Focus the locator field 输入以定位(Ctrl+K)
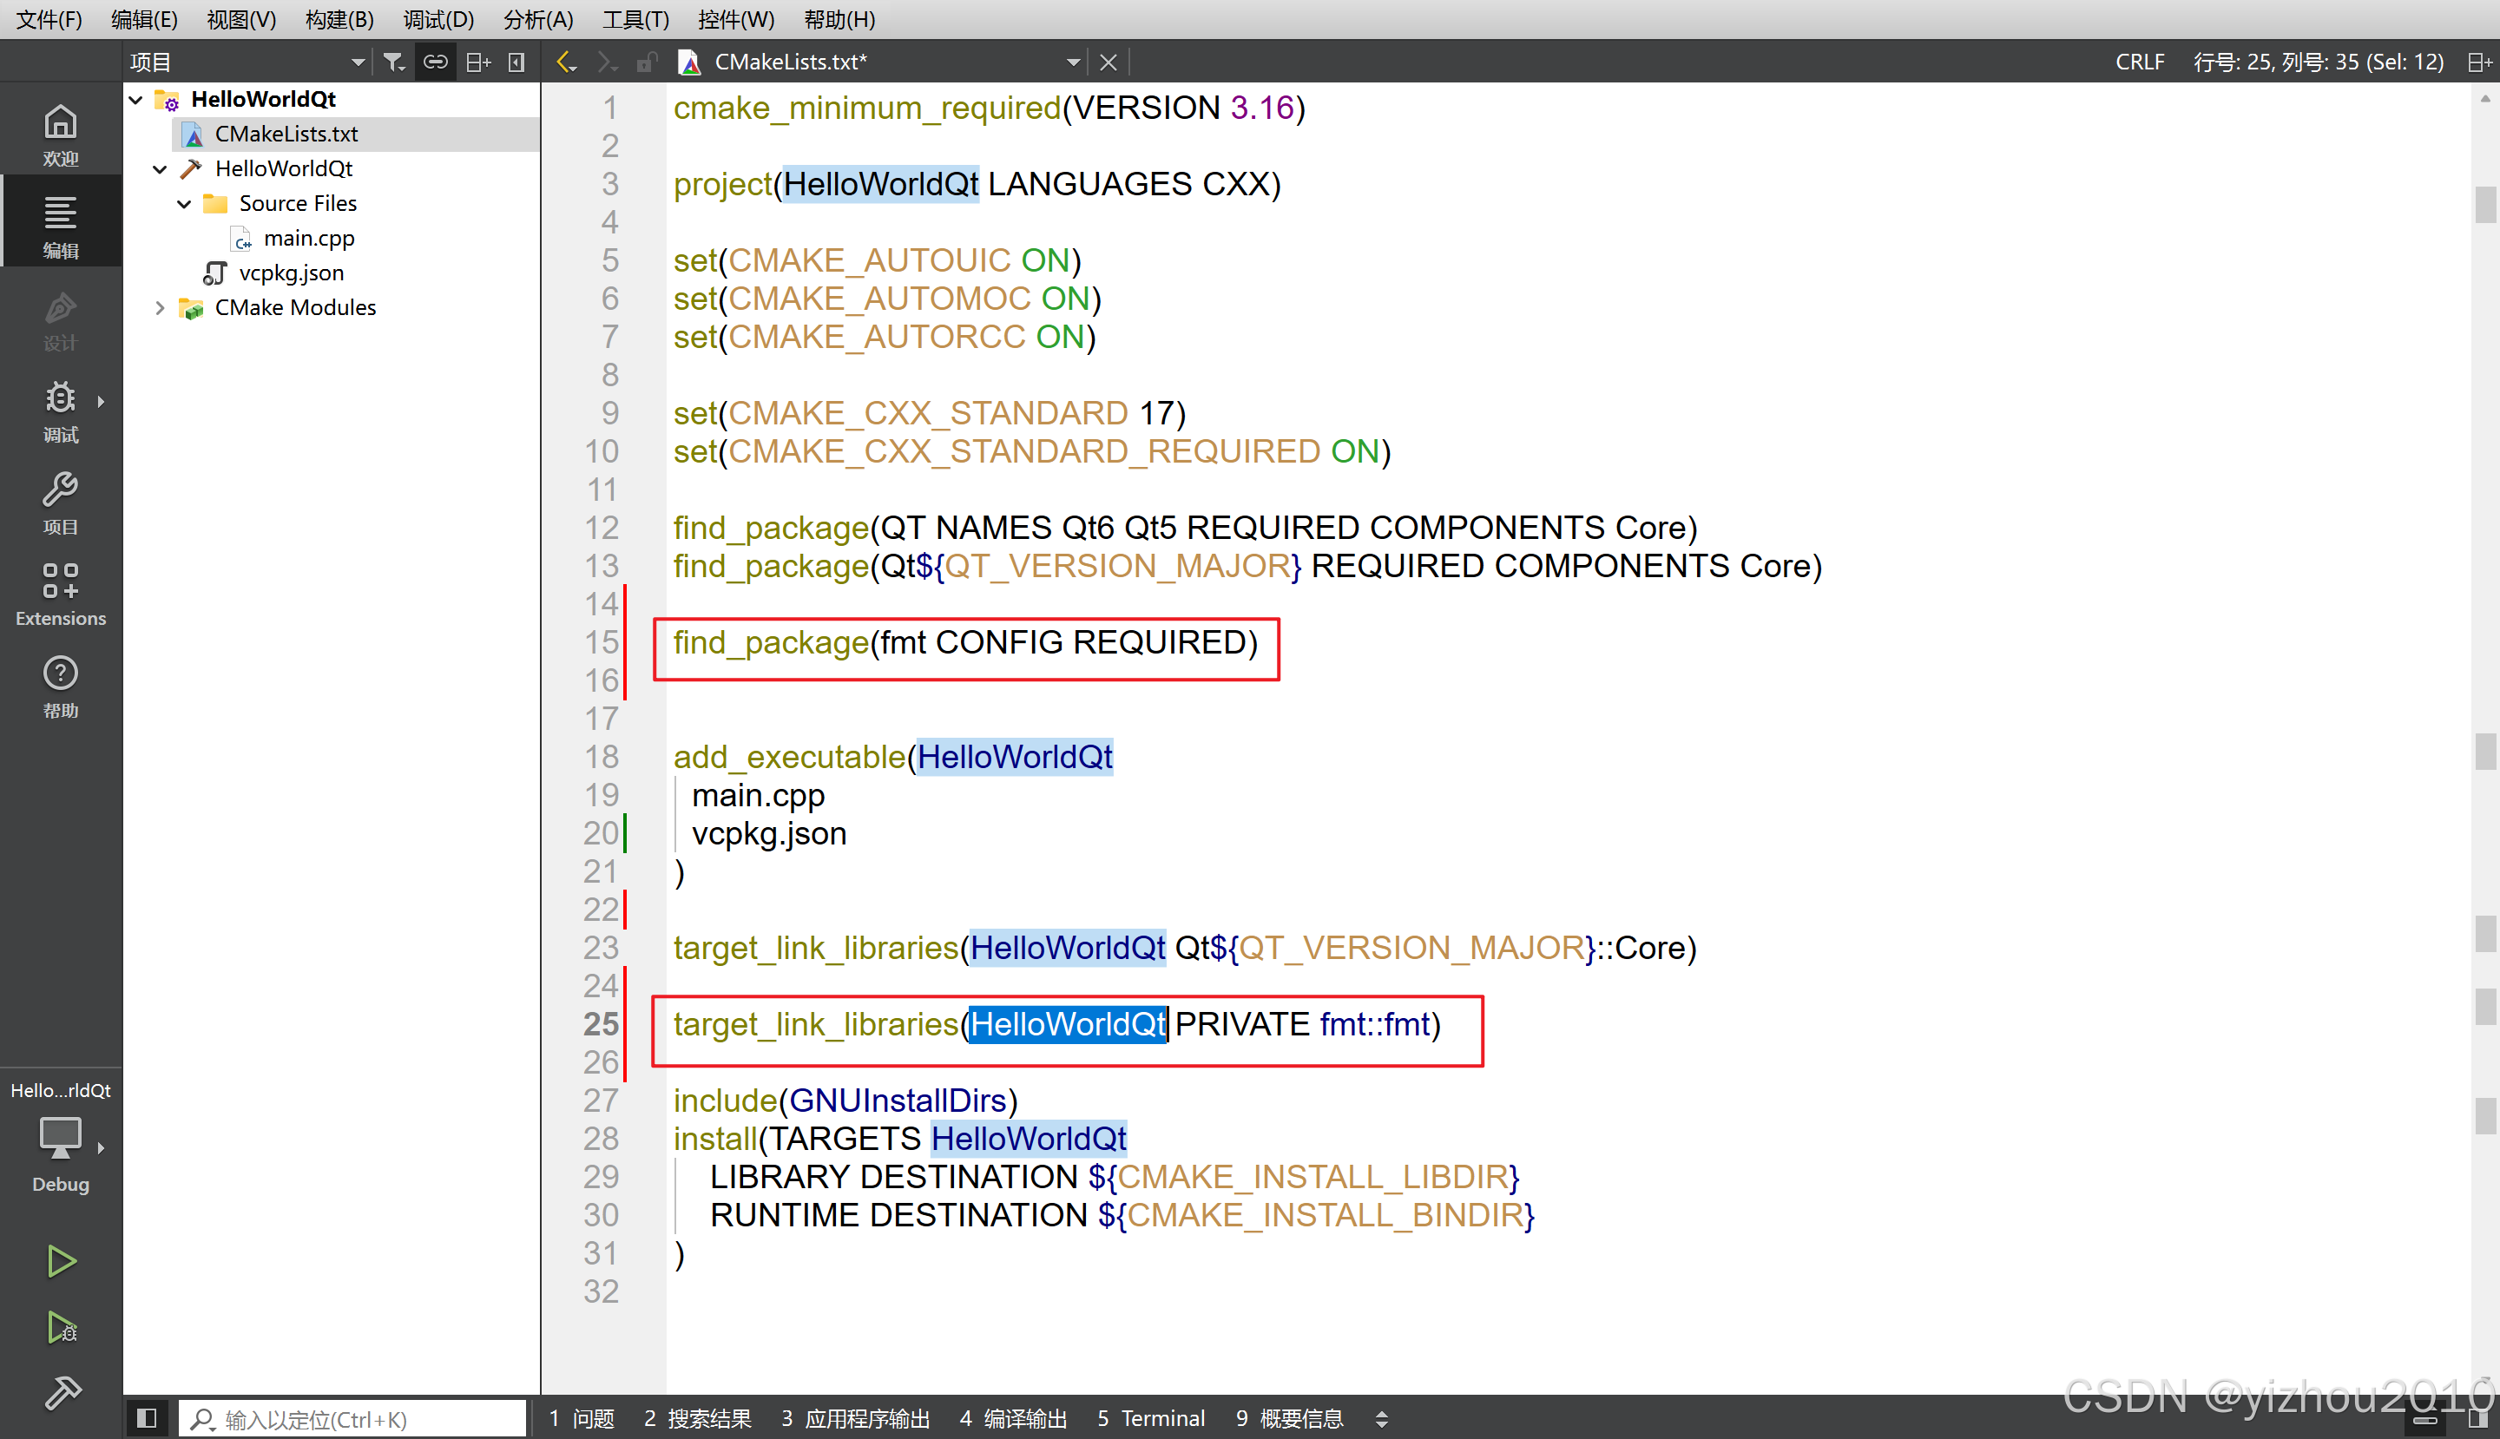Viewport: 2500px width, 1439px height. point(353,1419)
